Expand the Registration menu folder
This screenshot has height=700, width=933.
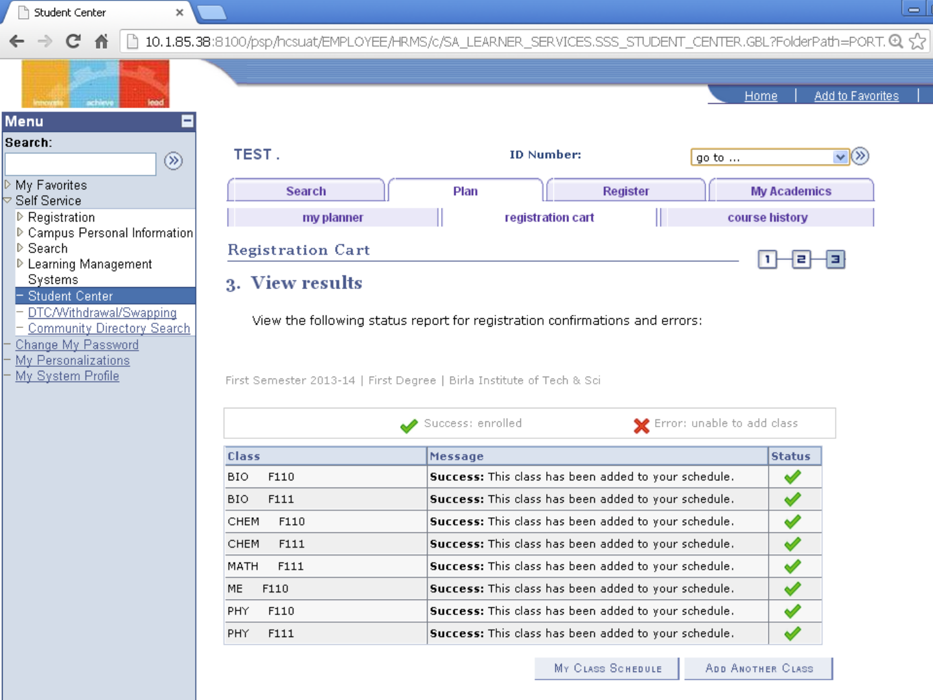point(20,216)
